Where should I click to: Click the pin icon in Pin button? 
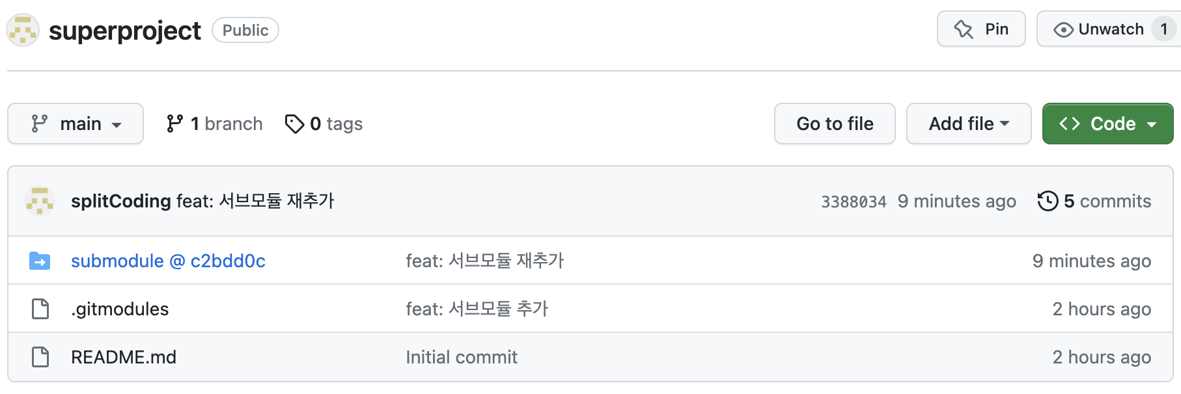coord(964,29)
